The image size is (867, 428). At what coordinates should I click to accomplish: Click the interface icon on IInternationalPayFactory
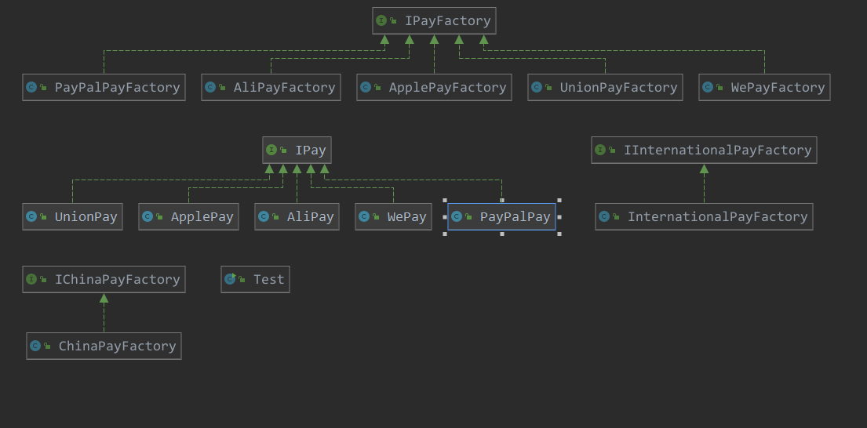coord(600,150)
